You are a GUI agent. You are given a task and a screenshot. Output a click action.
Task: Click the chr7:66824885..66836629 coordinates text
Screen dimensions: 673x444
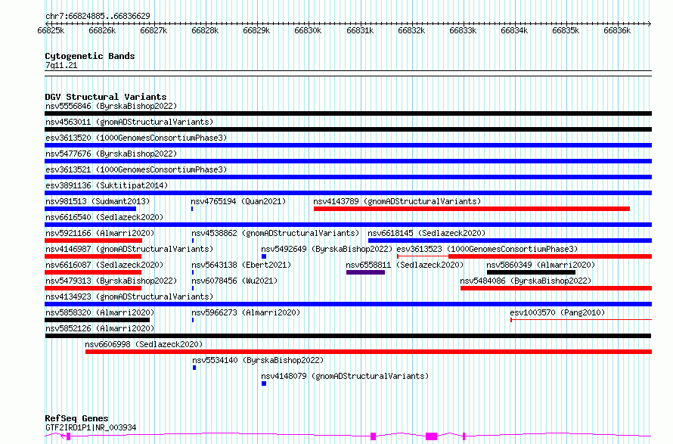coord(98,16)
